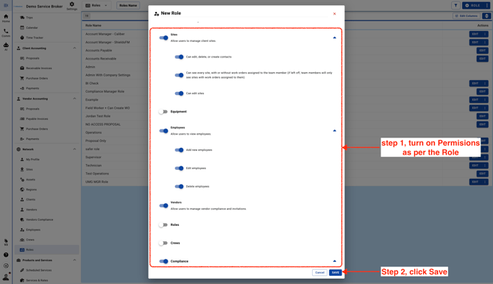Open the Roles dropdown in top bar
The height and width of the screenshot is (284, 493).
coord(96,5)
